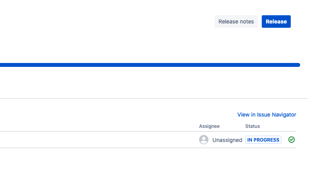Screen dimensions: 310x176
Task: Click the Unassigned assignee text
Action: point(227,140)
